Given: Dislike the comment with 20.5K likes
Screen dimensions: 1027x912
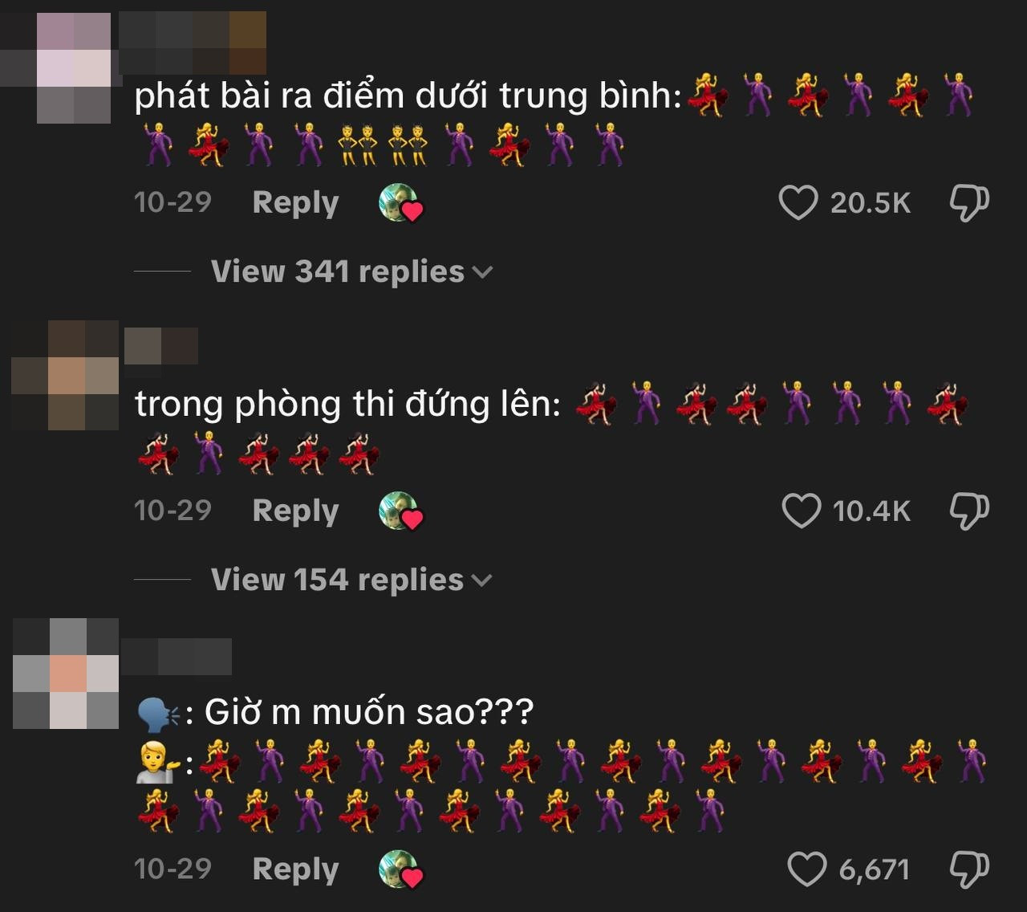Looking at the screenshot, I should [x=969, y=202].
